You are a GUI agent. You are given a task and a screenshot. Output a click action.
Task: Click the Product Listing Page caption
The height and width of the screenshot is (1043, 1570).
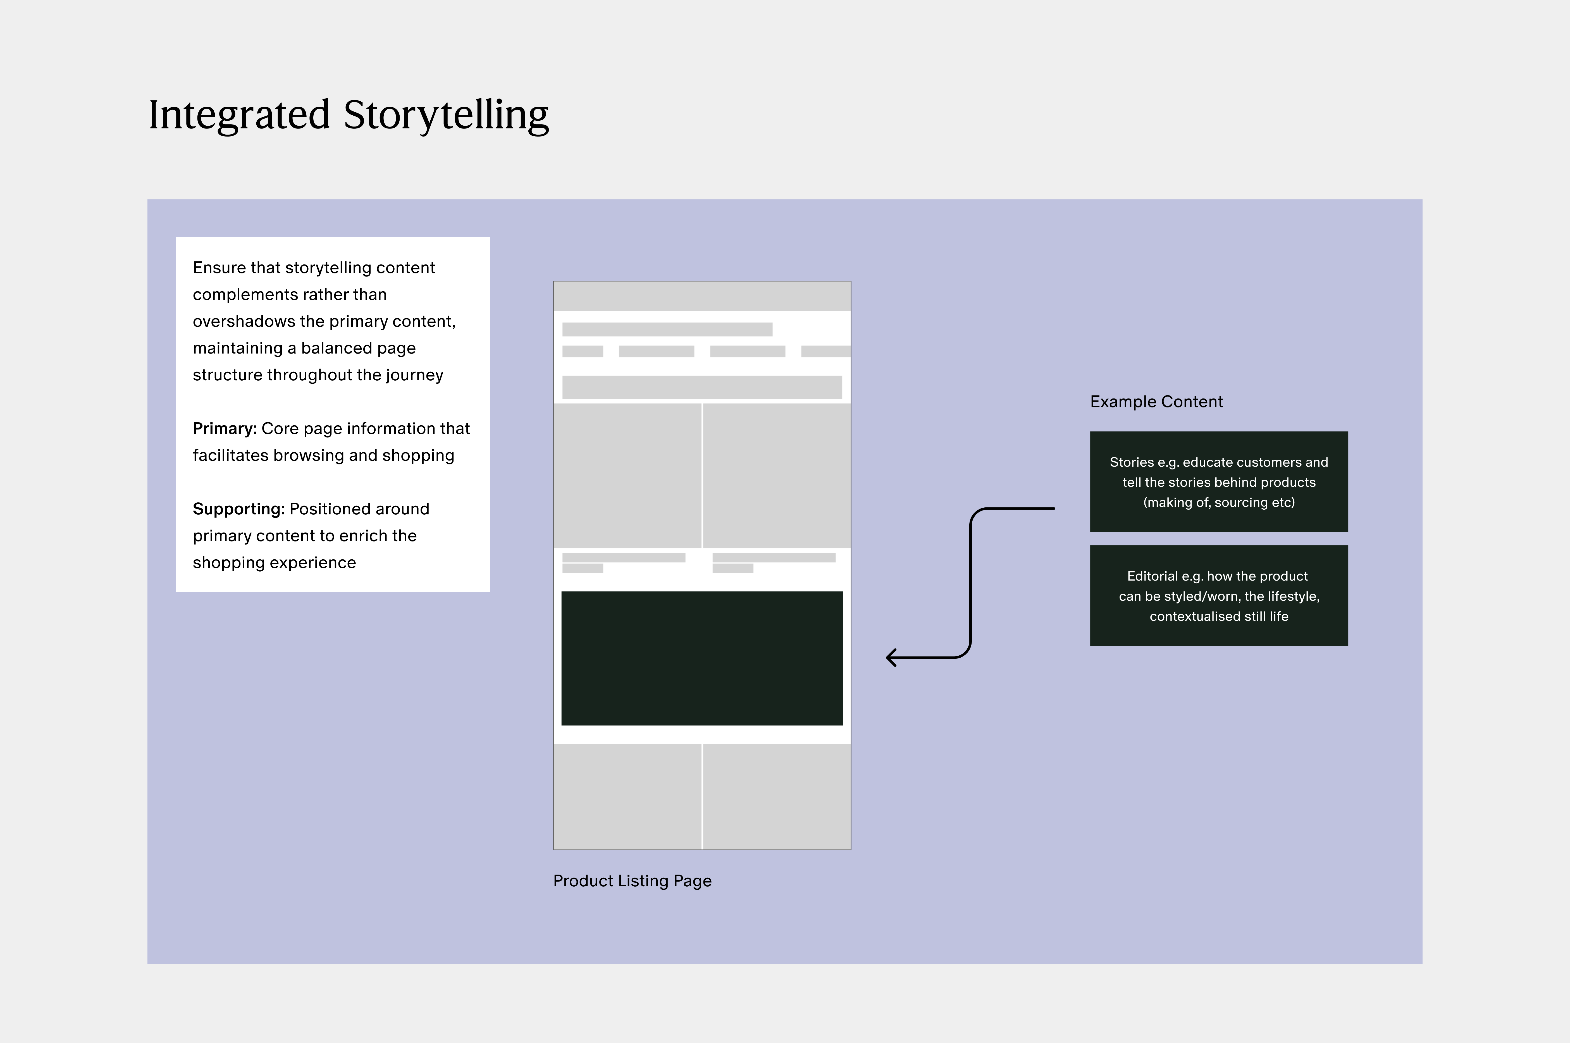[632, 881]
